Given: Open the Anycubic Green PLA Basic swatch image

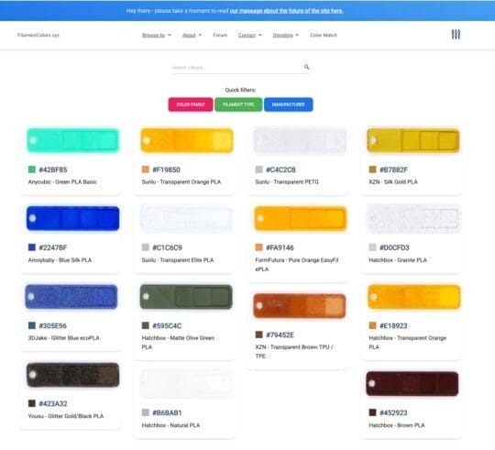Looking at the screenshot, I should (x=73, y=140).
